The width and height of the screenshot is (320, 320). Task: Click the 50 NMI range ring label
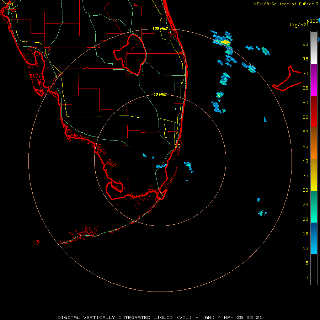(160, 94)
